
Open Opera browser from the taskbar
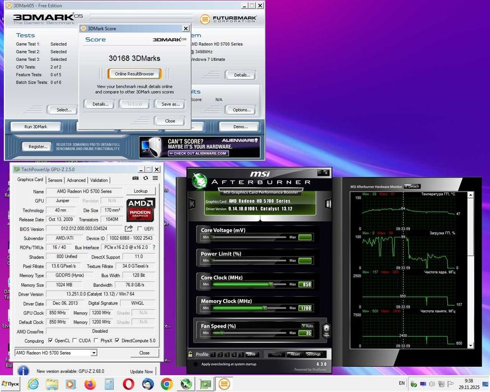click(128, 384)
